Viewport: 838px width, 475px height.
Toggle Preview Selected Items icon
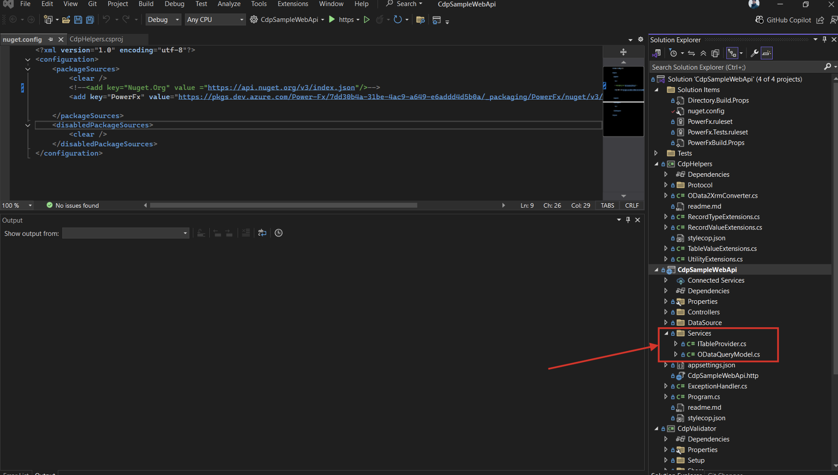tap(767, 53)
